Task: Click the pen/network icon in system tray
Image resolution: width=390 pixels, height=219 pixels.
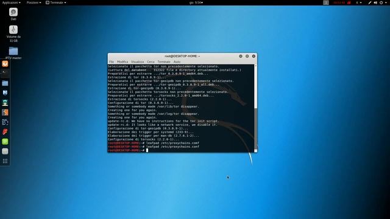Action: pos(370,2)
